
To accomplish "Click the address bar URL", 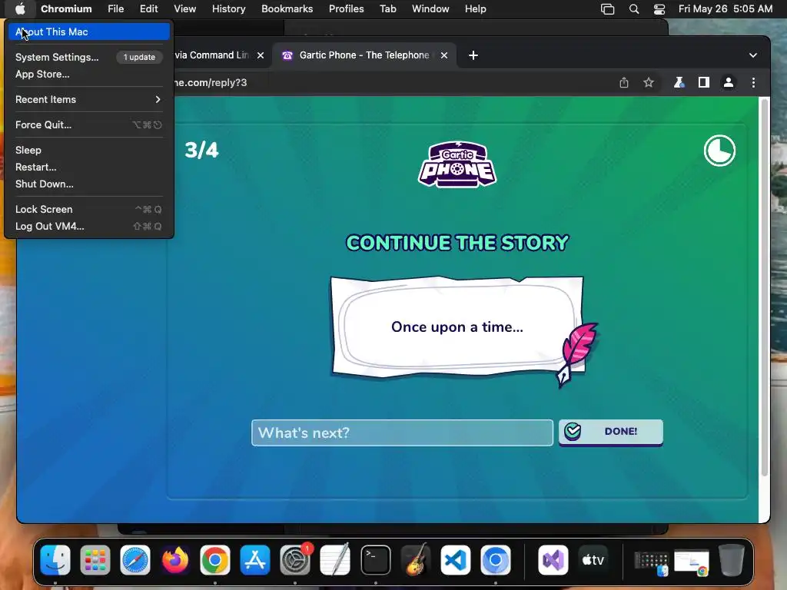I will click(211, 83).
